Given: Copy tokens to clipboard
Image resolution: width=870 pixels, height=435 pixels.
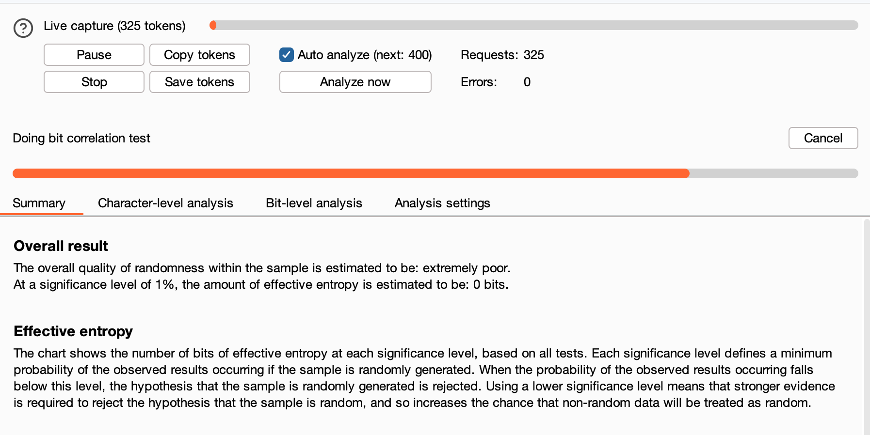Looking at the screenshot, I should [x=199, y=55].
